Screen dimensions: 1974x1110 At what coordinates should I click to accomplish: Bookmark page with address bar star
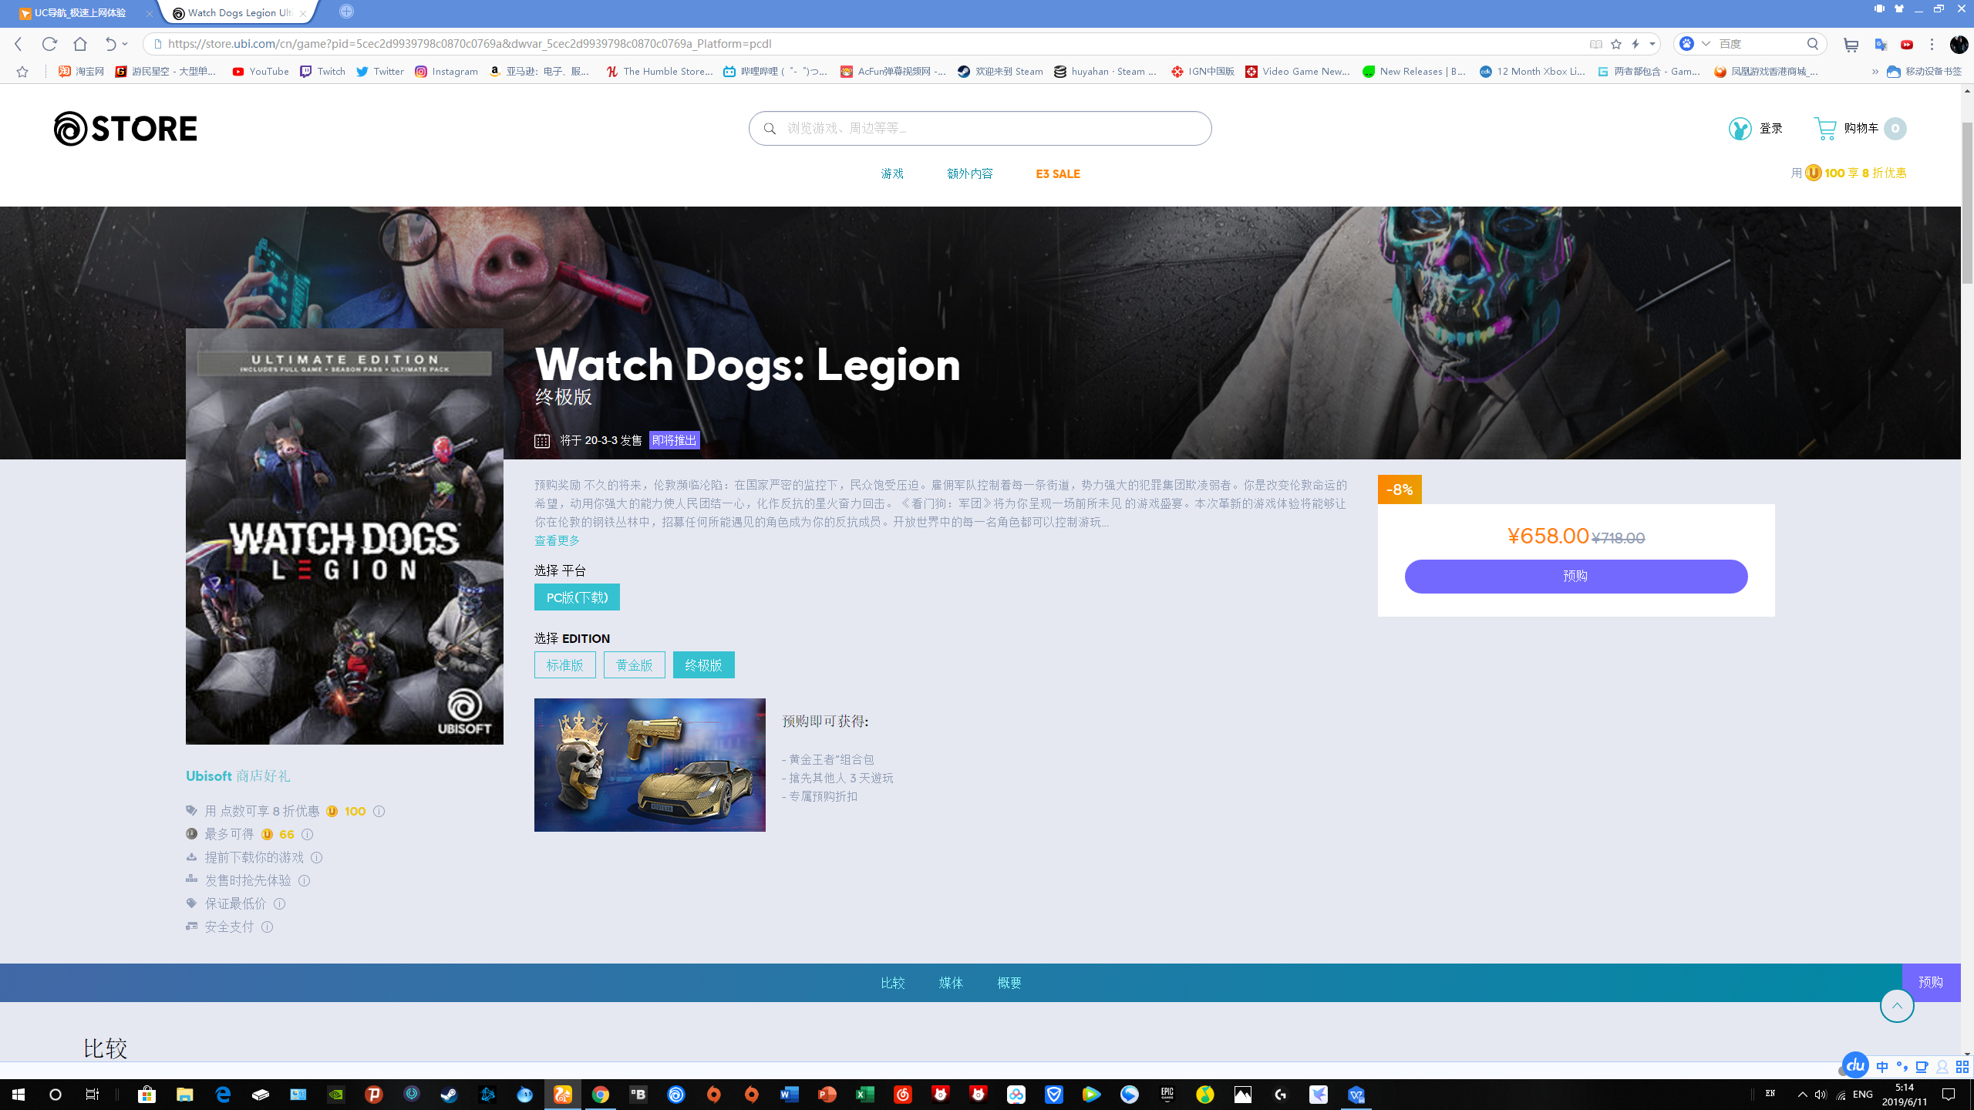pyautogui.click(x=1616, y=44)
